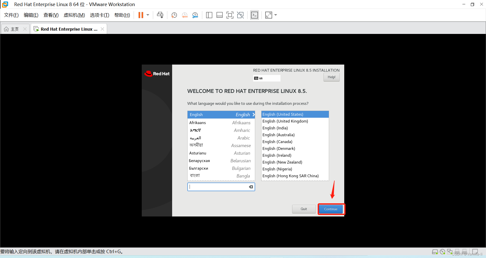Take a snapshot of the virtual machine
The width and height of the screenshot is (486, 258).
(x=174, y=15)
